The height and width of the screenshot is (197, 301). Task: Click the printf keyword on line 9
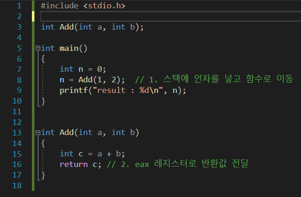pyautogui.click(x=74, y=90)
